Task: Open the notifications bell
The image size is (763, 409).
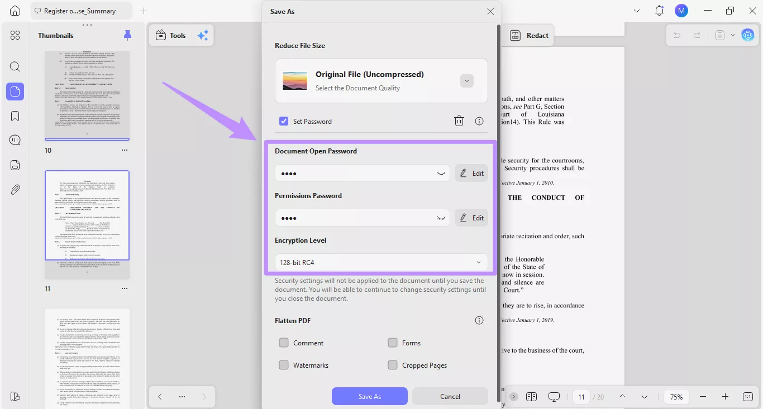Action: (x=660, y=11)
